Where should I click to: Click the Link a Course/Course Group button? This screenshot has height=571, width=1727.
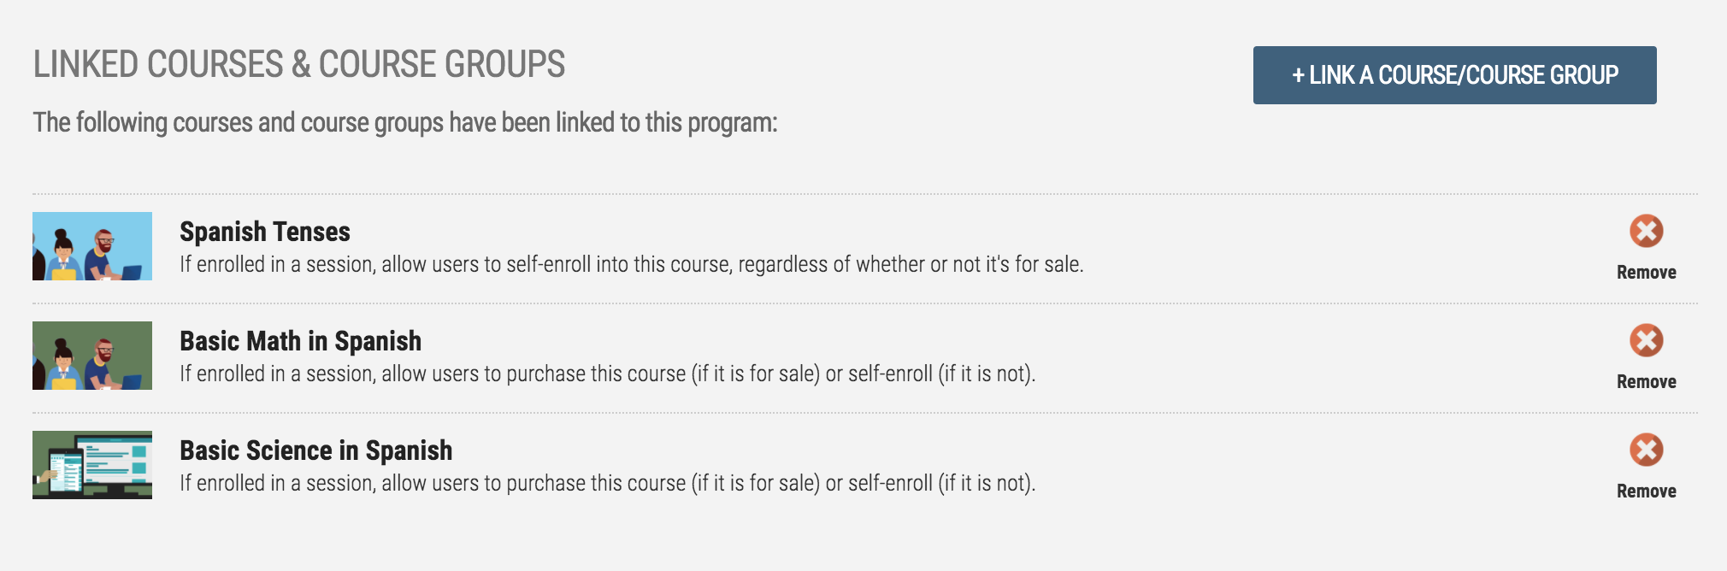tap(1454, 75)
